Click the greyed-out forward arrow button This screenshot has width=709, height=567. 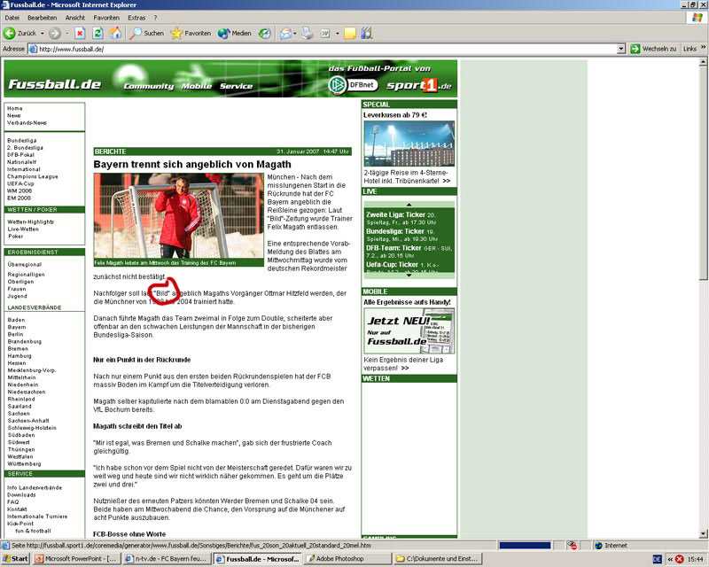click(55, 33)
